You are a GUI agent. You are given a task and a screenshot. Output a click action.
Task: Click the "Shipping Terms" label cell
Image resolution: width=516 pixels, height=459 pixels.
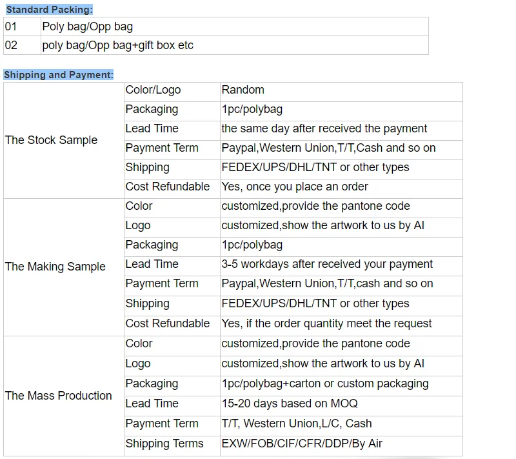point(164,444)
